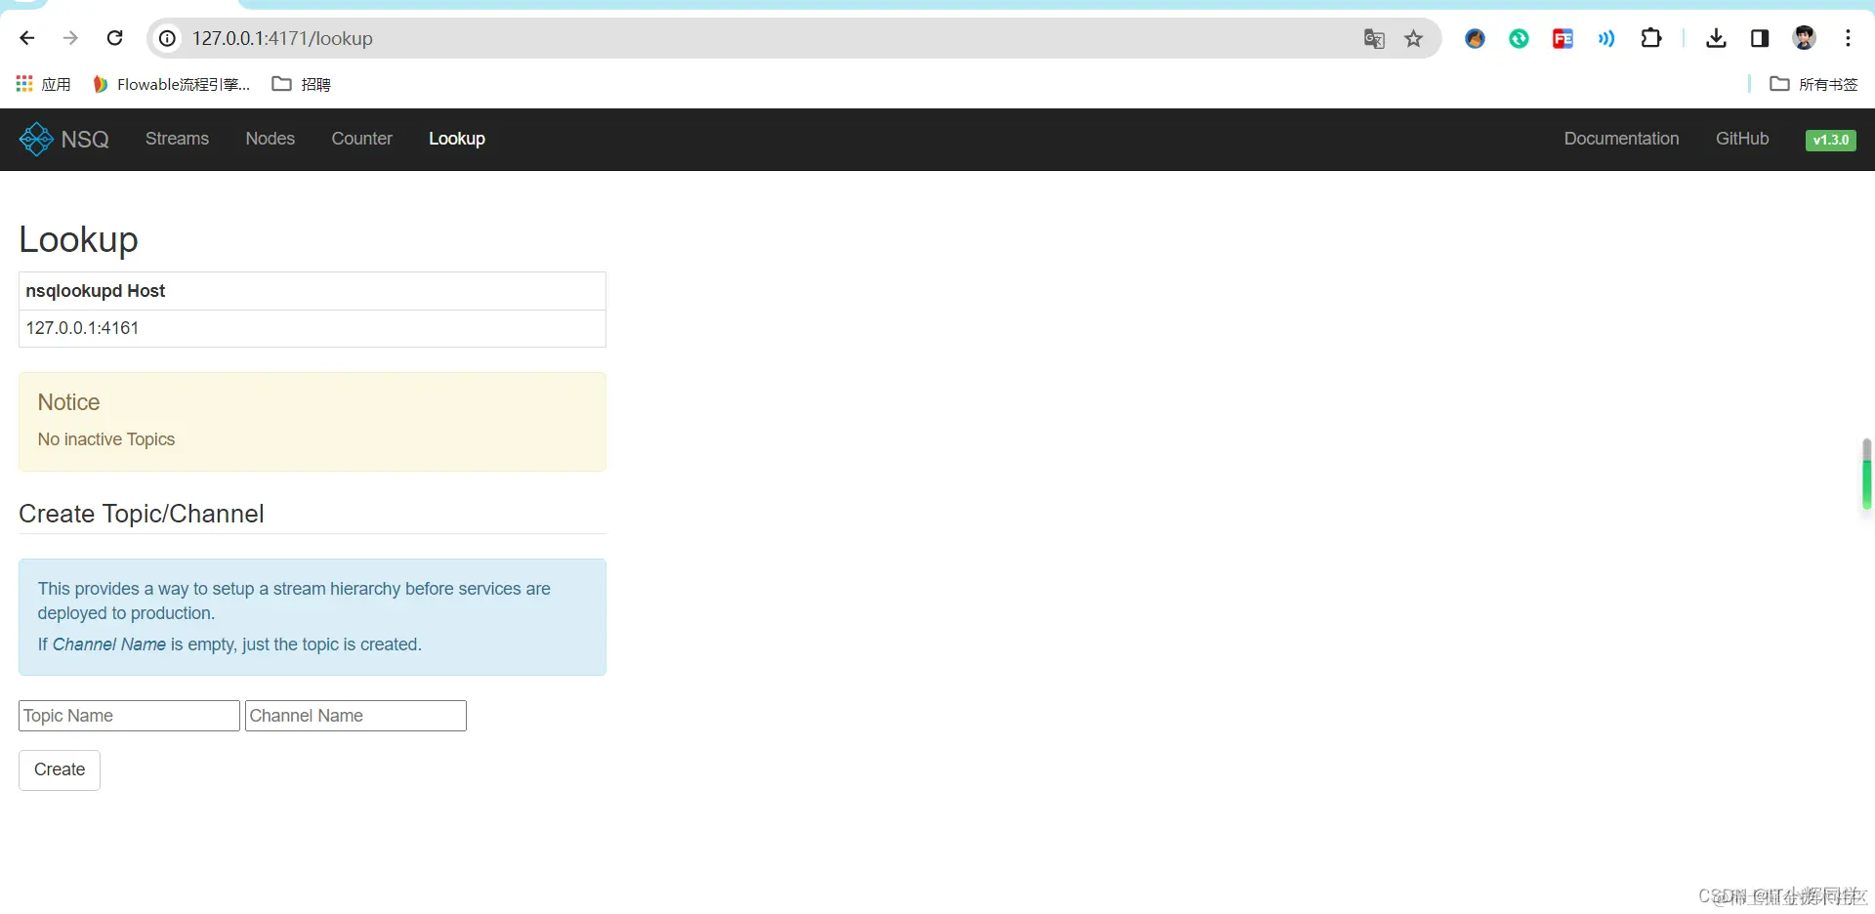This screenshot has height=914, width=1875.
Task: Open the downloads icon
Action: [1716, 38]
